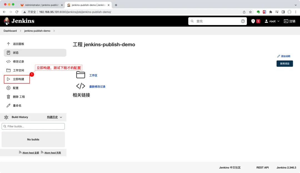Log out with the 注销 button

point(289,21)
